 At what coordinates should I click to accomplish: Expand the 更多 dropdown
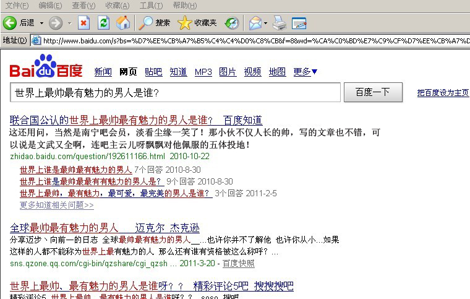pyautogui.click(x=305, y=72)
